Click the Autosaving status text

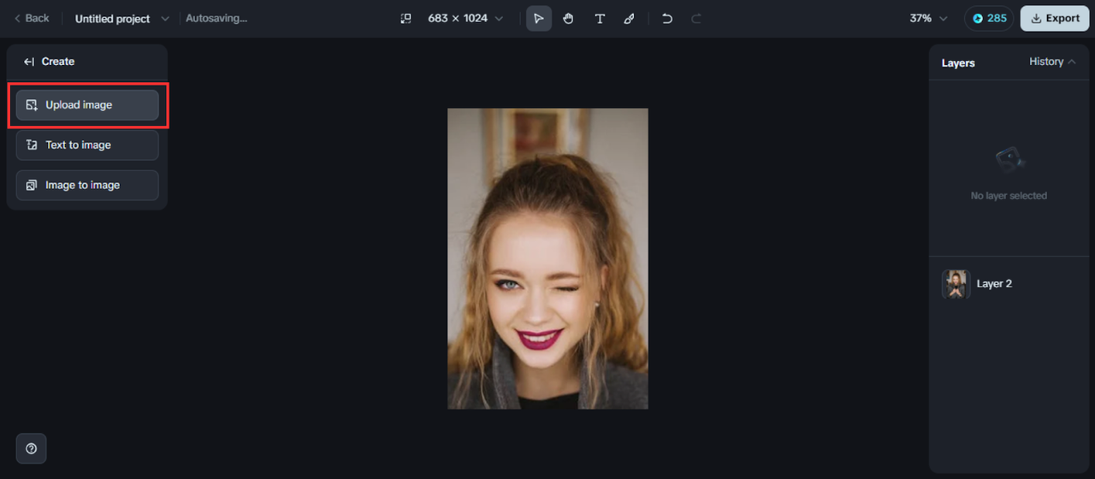click(x=216, y=18)
